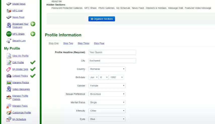
Task: Click the round MFC Share logo icon
Action: tap(9, 34)
